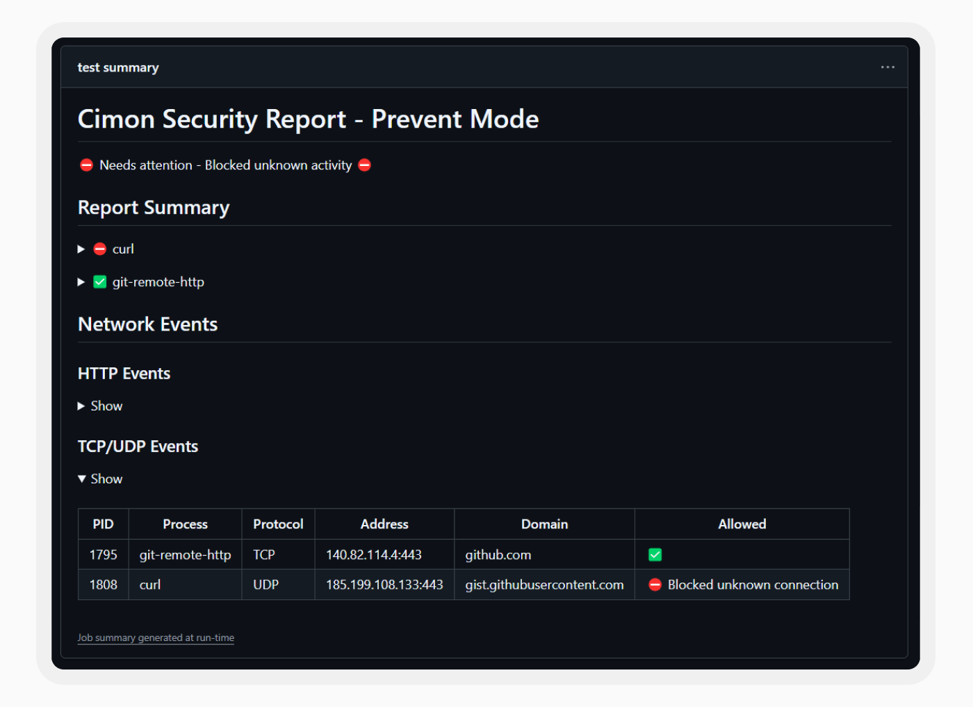Select the curl process cell in table
Image resolution: width=973 pixels, height=707 pixels.
186,585
